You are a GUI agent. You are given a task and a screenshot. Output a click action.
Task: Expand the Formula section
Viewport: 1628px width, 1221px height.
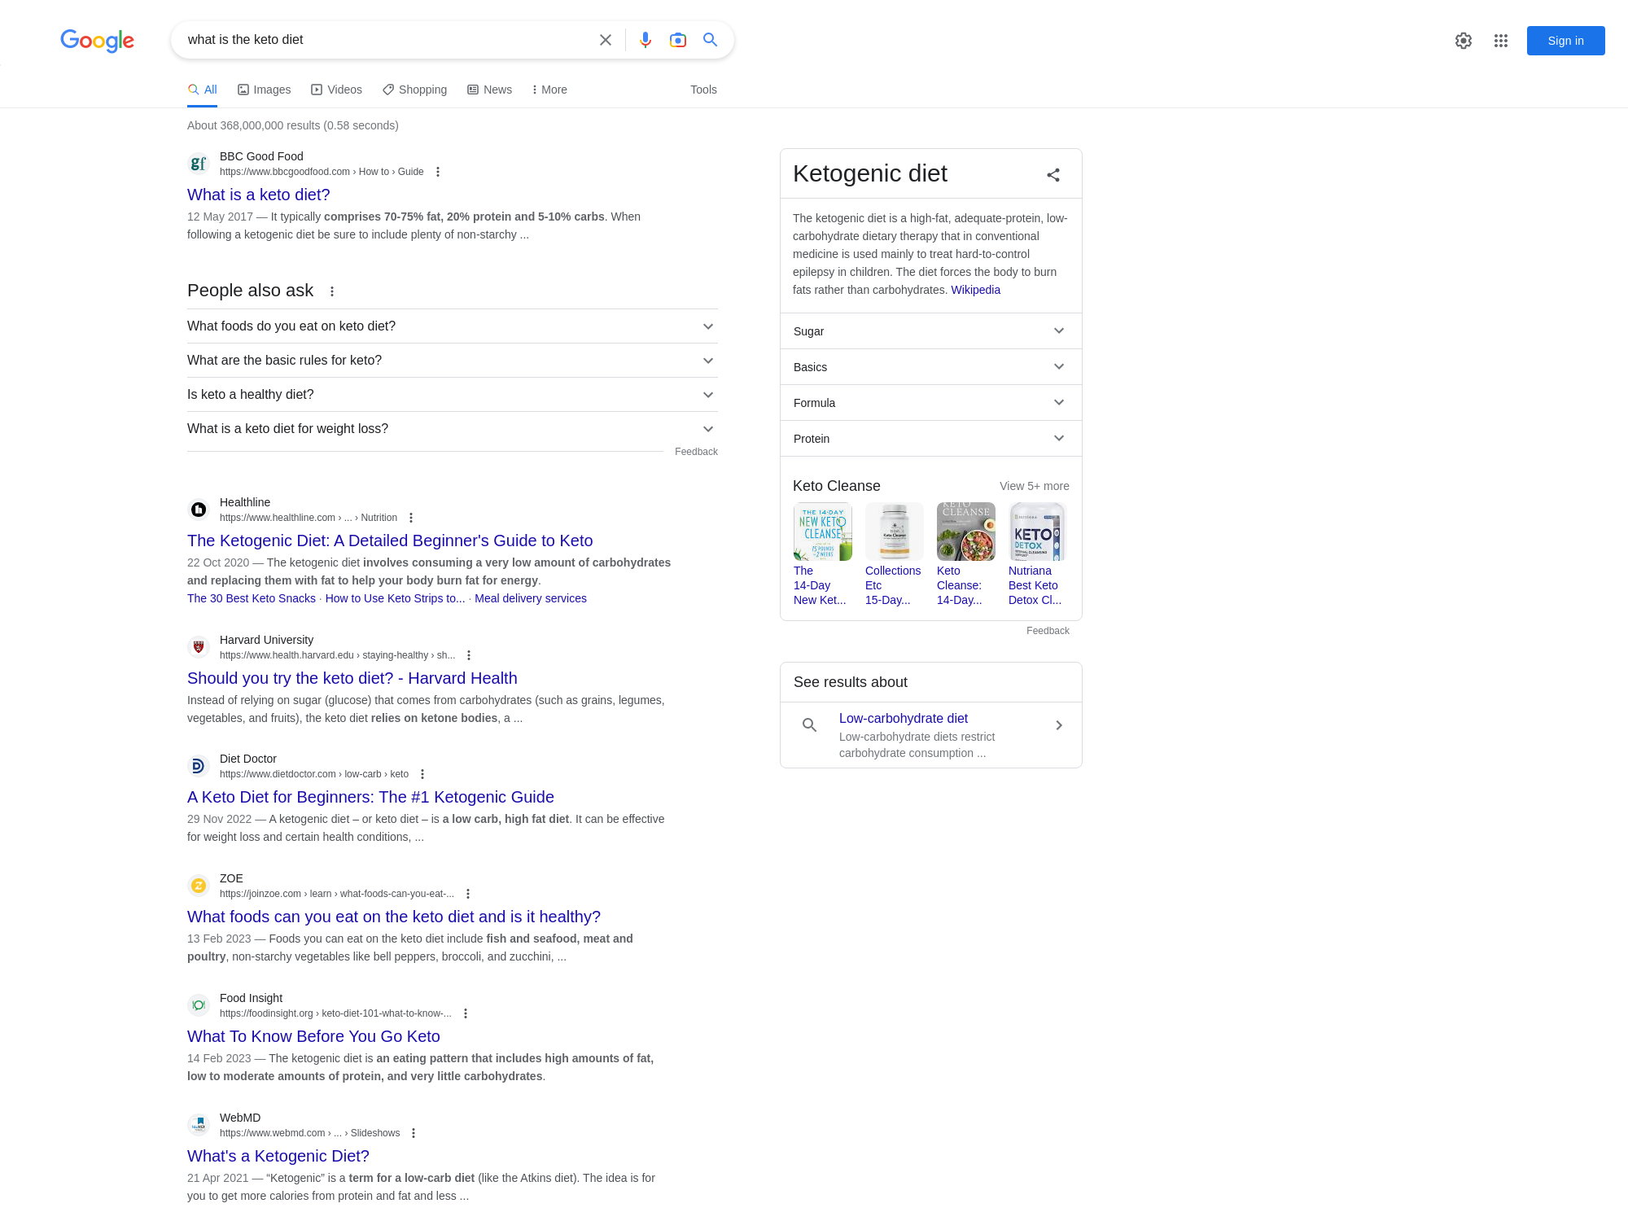point(931,403)
